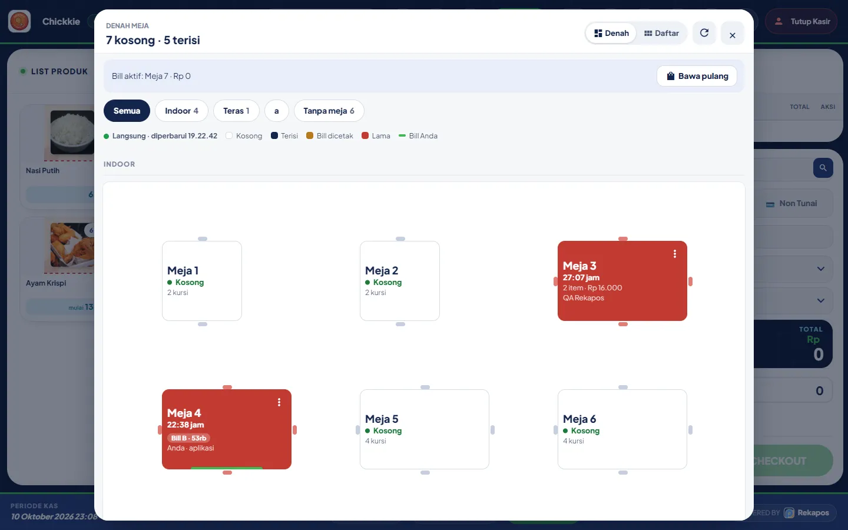Click the Lama legend red swatch
This screenshot has width=848, height=530.
click(x=365, y=135)
